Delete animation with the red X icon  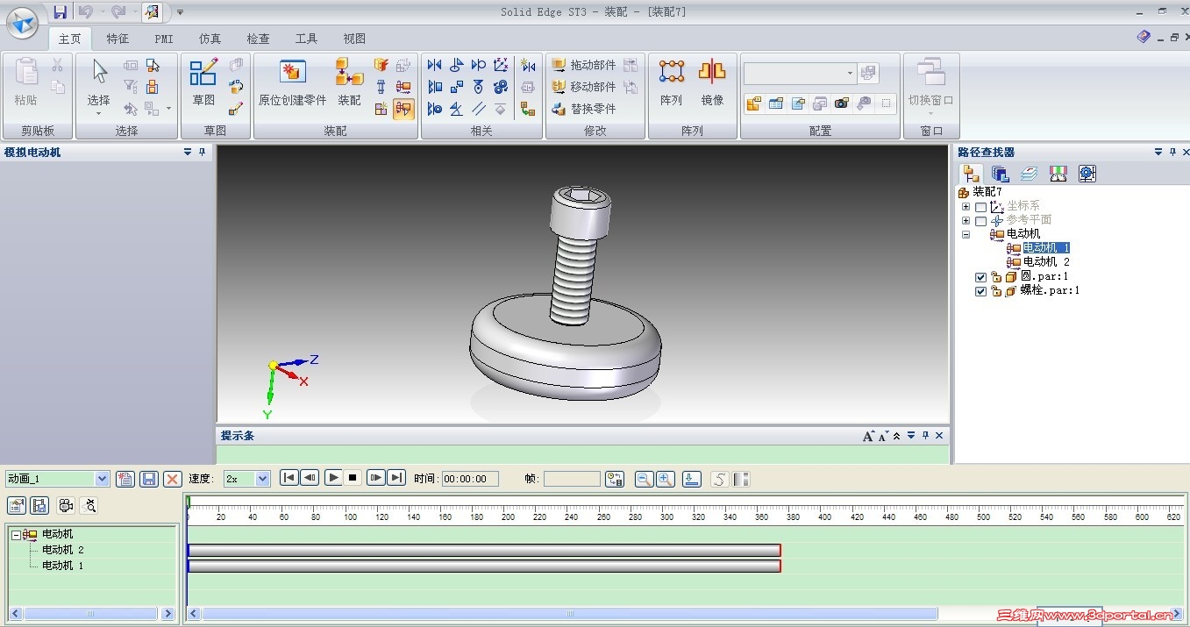coord(173,479)
